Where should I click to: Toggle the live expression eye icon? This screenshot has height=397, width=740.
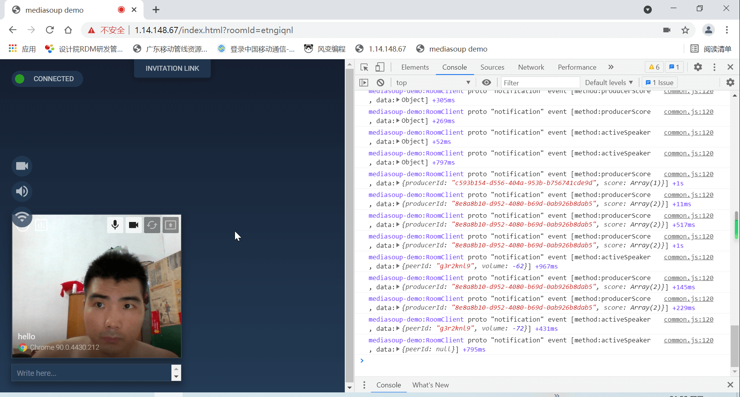tap(487, 83)
